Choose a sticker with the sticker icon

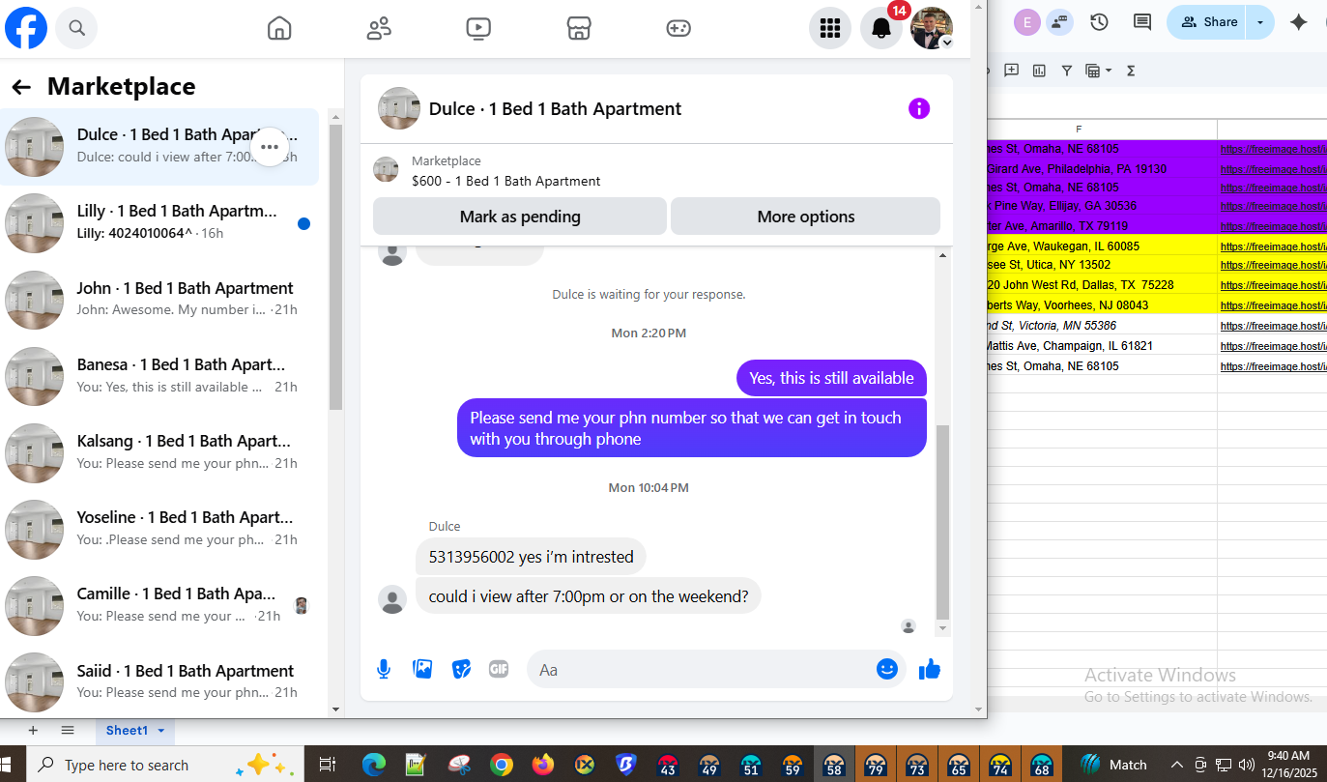point(461,669)
